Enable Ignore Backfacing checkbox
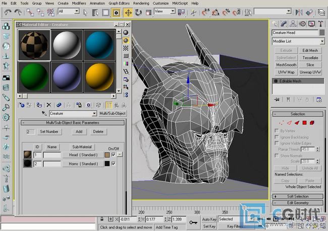 coord(277,137)
